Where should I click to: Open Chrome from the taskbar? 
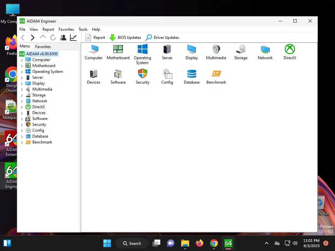[214, 243]
